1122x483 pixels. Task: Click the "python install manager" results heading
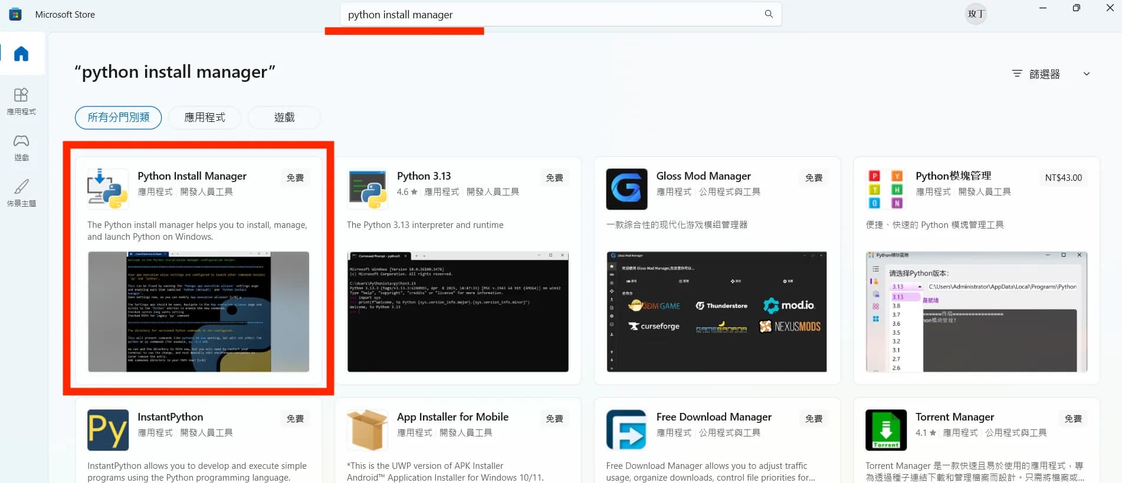[x=175, y=72]
